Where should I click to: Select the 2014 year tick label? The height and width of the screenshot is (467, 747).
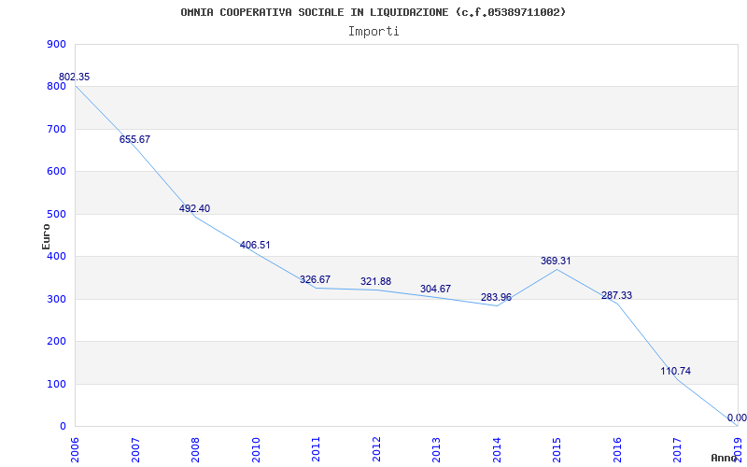pos(497,449)
